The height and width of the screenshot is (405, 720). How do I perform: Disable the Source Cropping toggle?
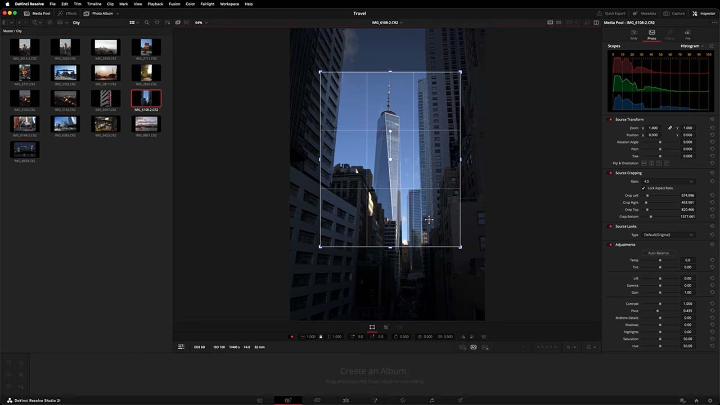610,173
